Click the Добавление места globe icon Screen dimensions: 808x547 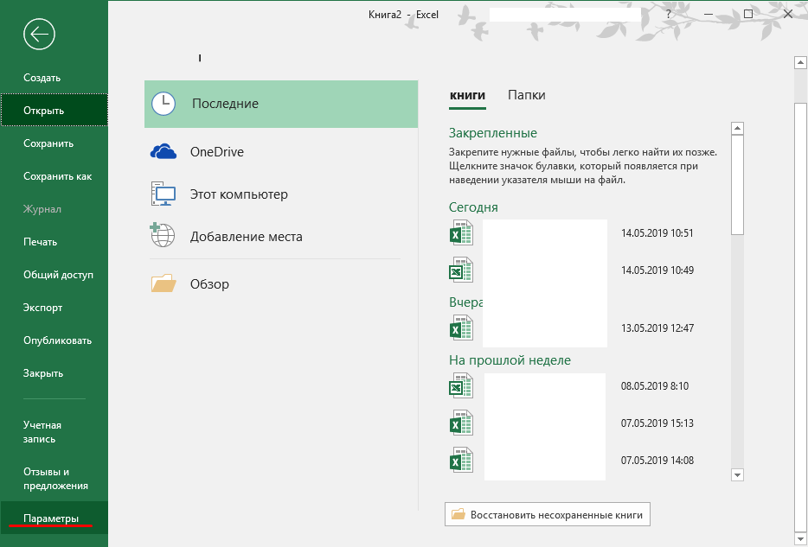tap(164, 236)
